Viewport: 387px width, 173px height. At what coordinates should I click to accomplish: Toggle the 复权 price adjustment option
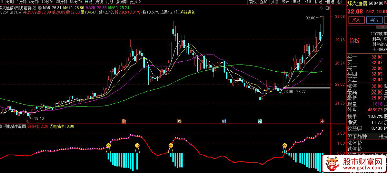pyautogui.click(x=253, y=2)
